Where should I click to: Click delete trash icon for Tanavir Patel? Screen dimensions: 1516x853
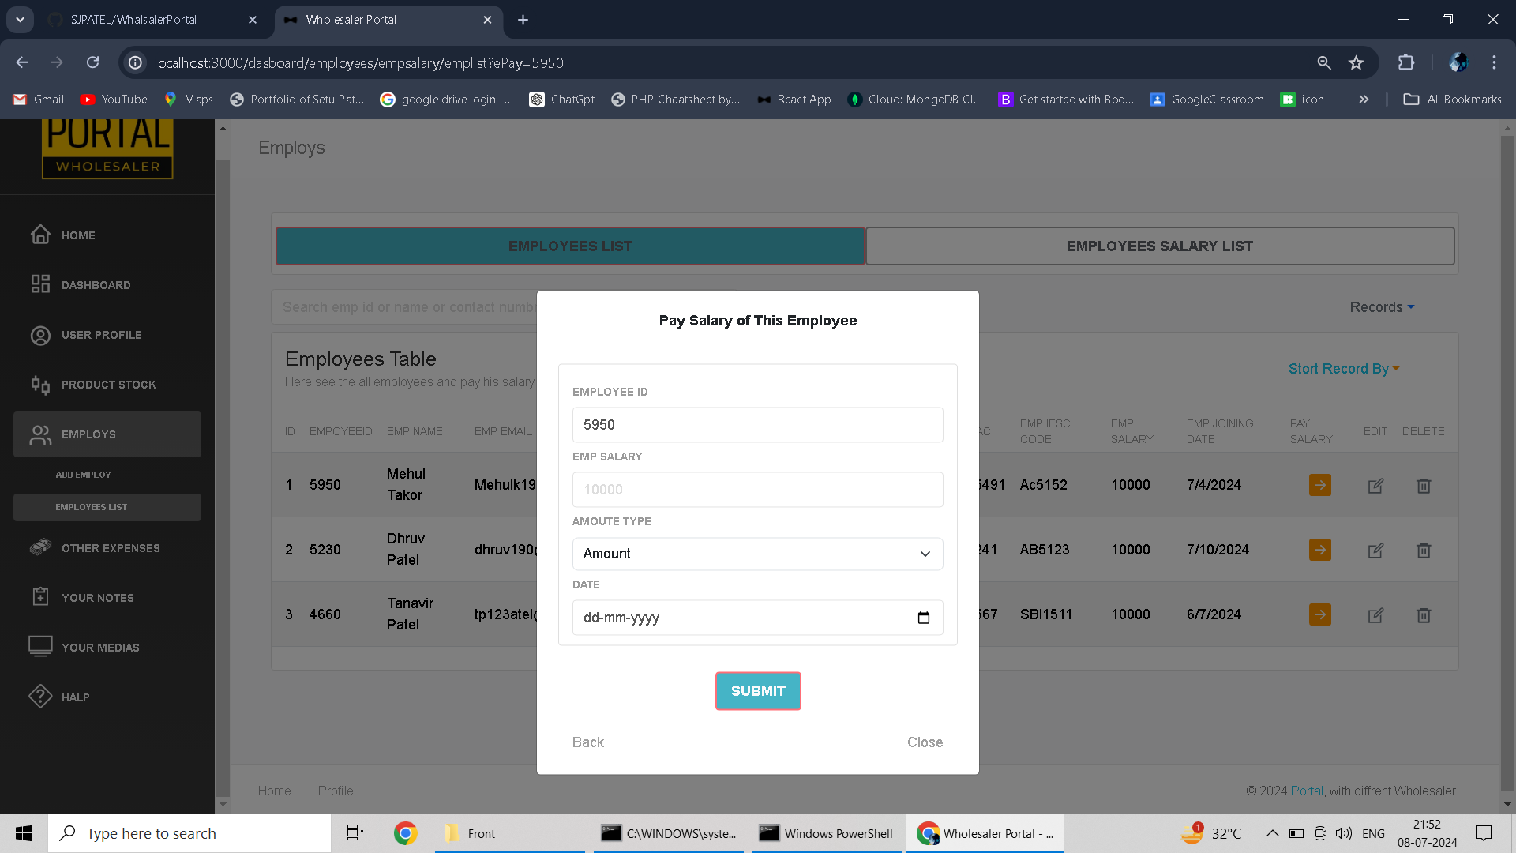pyautogui.click(x=1423, y=615)
